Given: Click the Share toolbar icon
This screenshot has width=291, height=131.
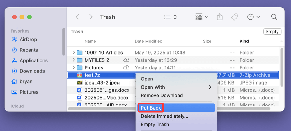Looking at the screenshot, I should [x=220, y=17].
